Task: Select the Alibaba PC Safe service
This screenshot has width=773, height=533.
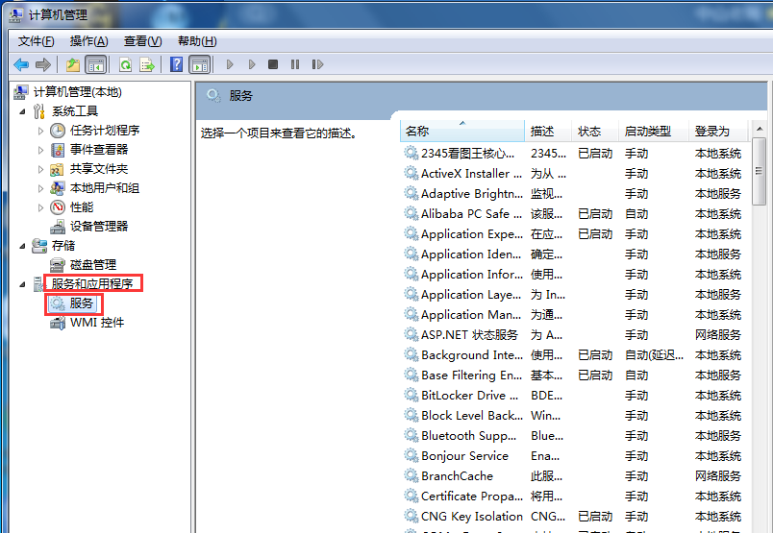Action: (574, 214)
